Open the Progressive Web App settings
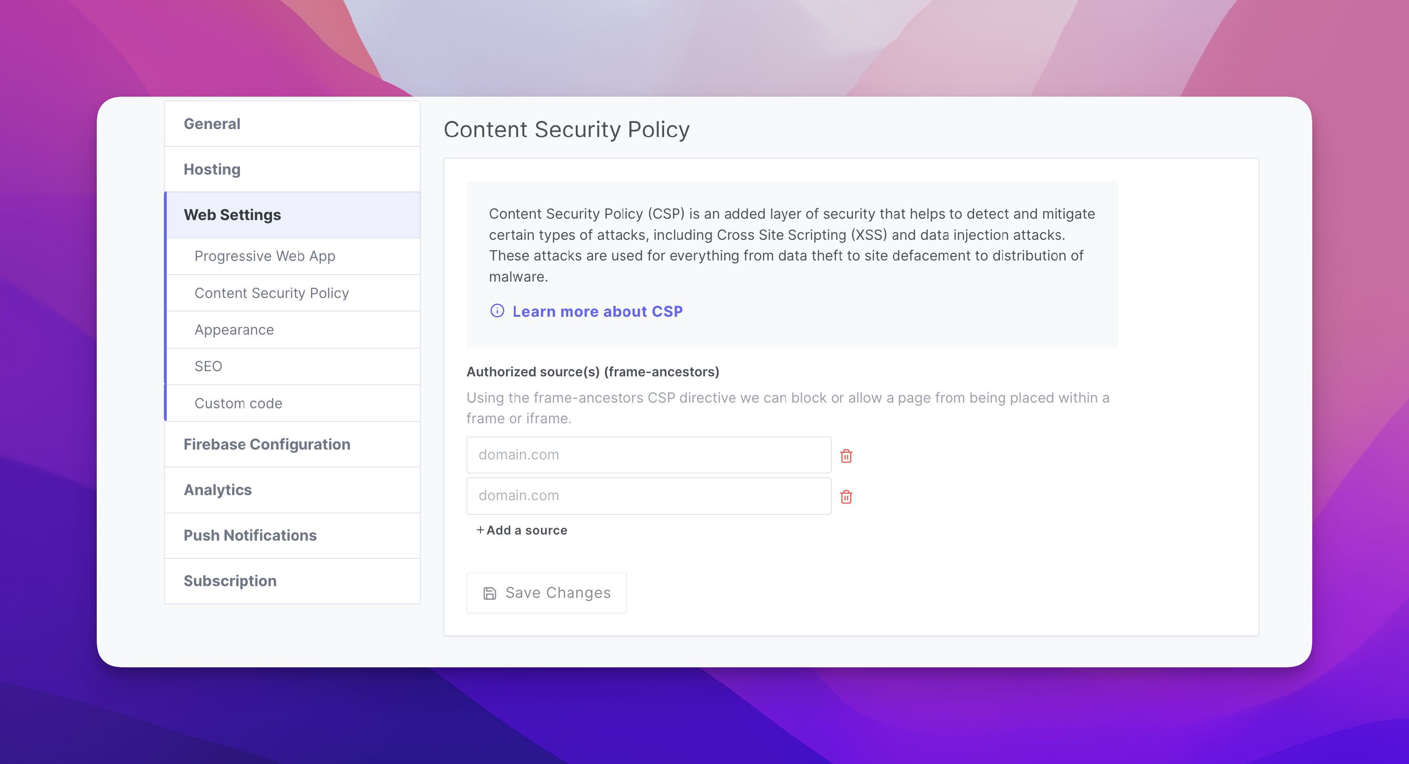The height and width of the screenshot is (764, 1409). point(265,256)
